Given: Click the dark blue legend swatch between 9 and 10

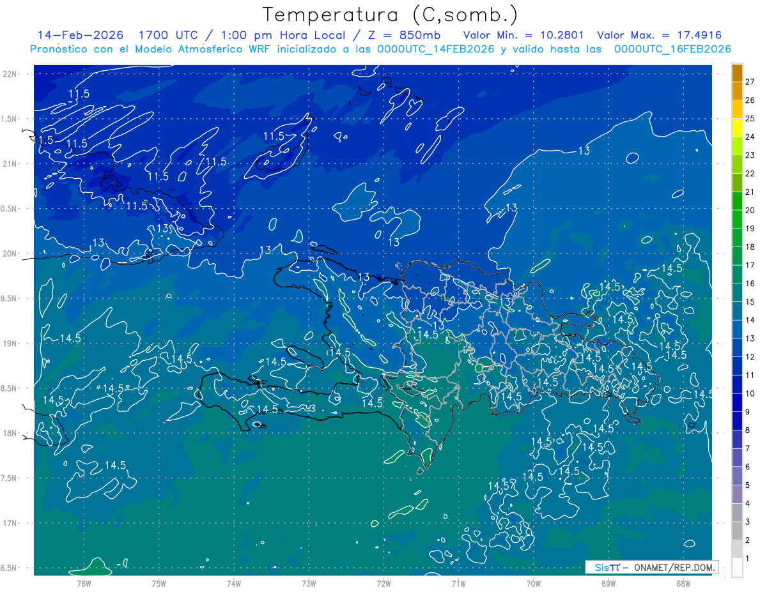Looking at the screenshot, I should click(x=737, y=402).
